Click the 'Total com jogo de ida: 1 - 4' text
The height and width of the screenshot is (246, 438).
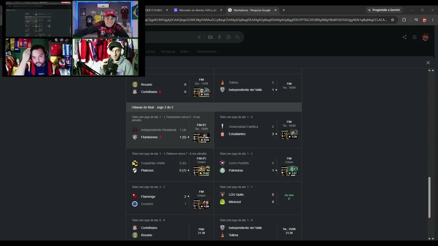pyautogui.click(x=236, y=117)
